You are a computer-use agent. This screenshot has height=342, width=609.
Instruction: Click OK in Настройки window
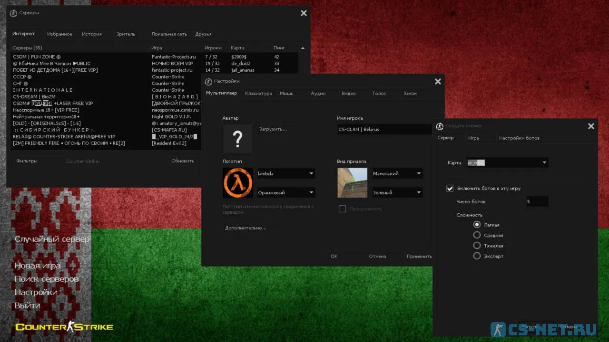tap(334, 256)
